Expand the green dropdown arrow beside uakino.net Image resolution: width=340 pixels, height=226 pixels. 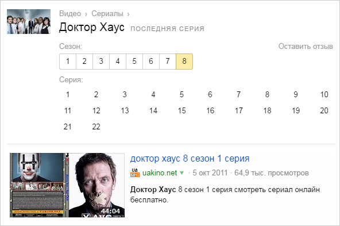click(x=182, y=173)
